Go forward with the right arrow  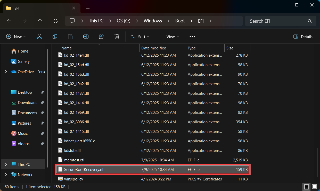(x=25, y=21)
